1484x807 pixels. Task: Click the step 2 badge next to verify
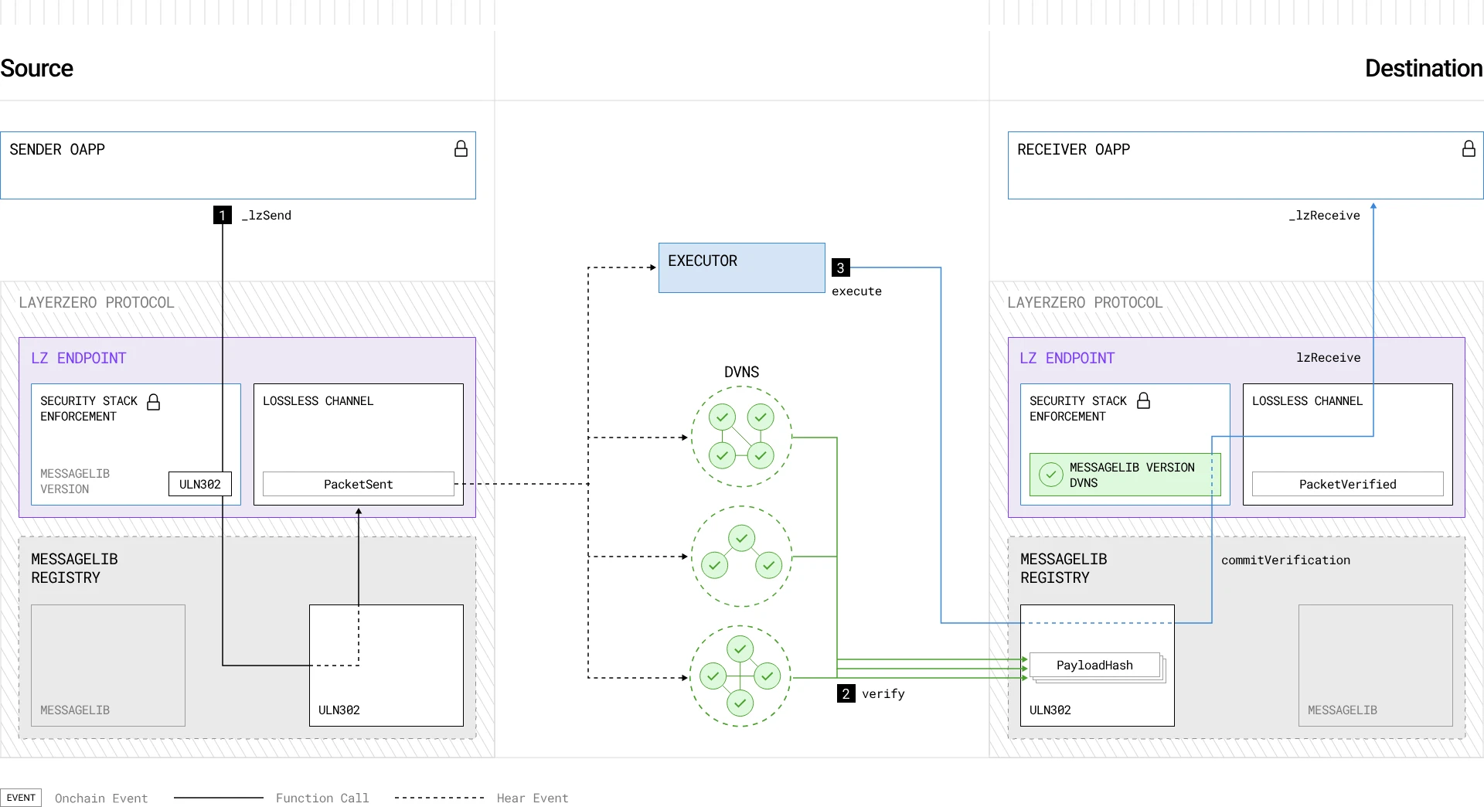tap(846, 693)
